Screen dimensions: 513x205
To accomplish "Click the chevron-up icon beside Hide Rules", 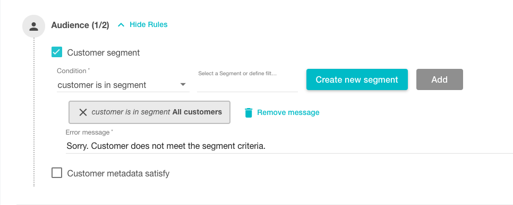I will coord(121,25).
